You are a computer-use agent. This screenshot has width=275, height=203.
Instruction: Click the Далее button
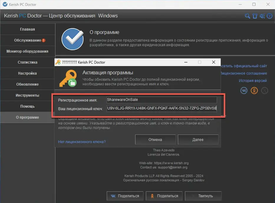(198, 140)
